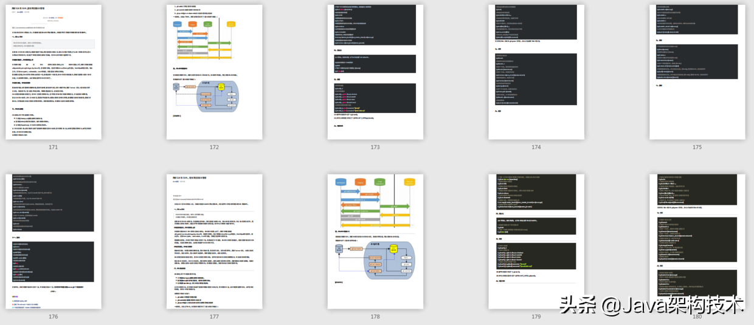Click the page number label 177
Viewport: 754px width, 325px height.
[215, 316]
